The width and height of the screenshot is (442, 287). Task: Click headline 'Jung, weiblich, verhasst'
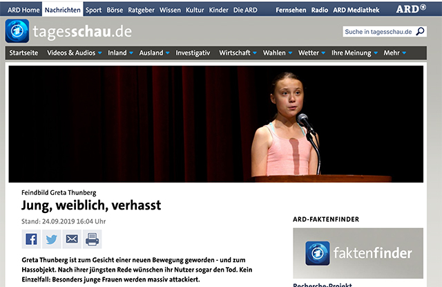tap(91, 205)
